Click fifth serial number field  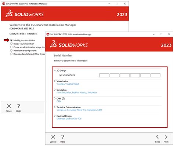(x=145, y=75)
